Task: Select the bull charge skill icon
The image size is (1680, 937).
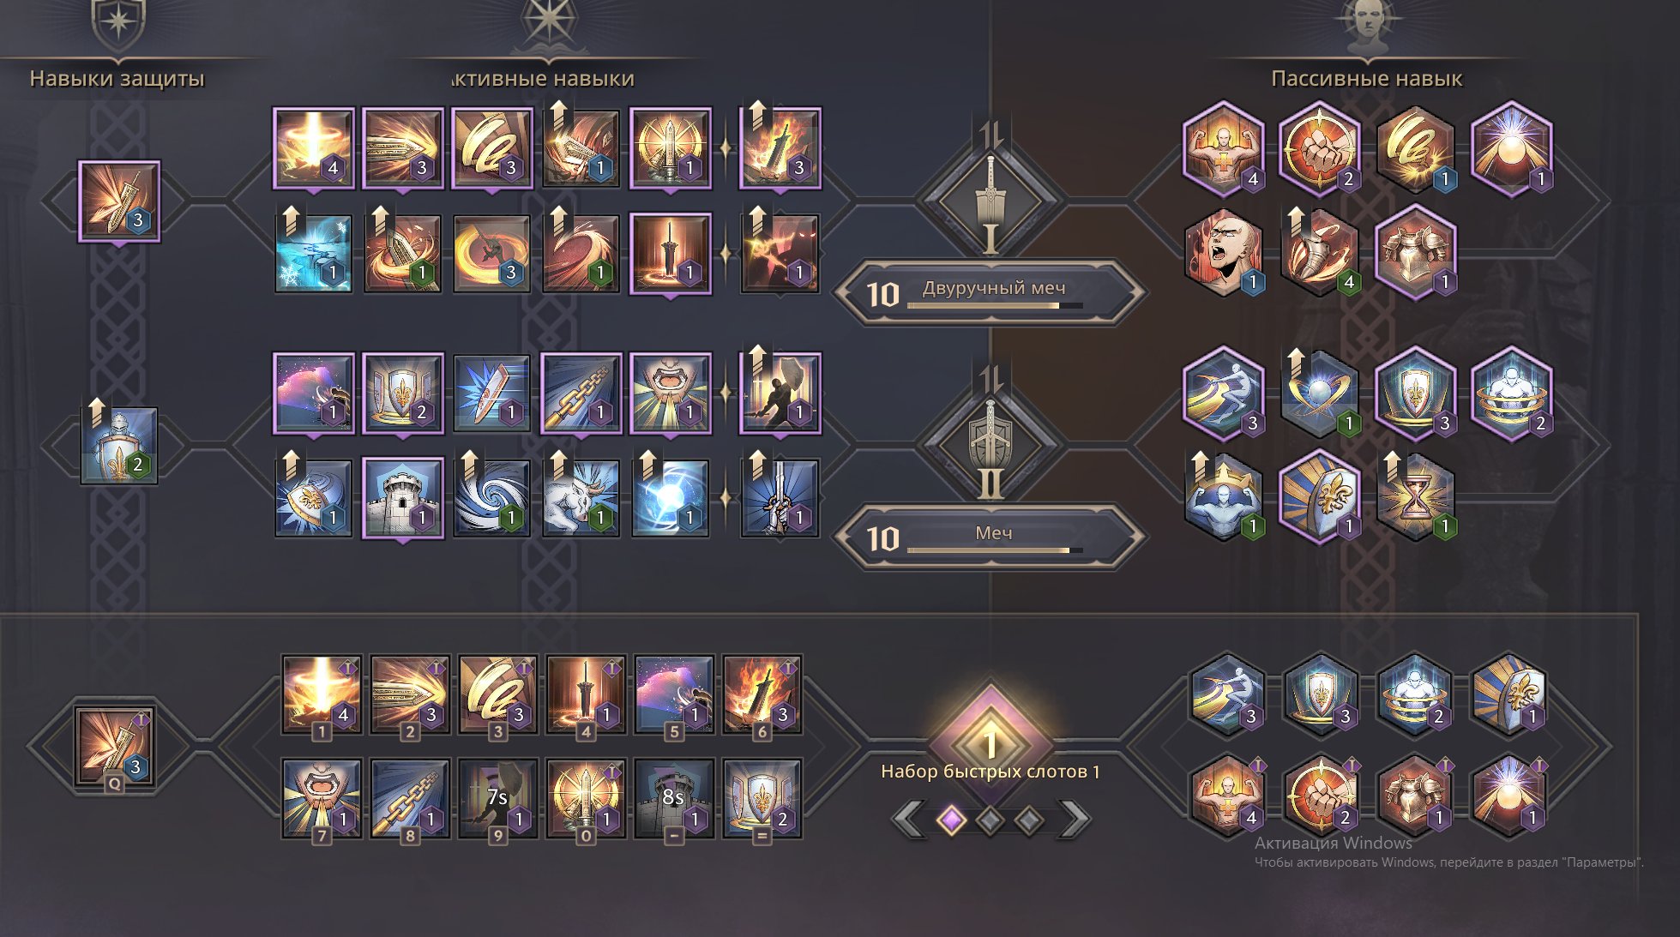Action: [581, 498]
